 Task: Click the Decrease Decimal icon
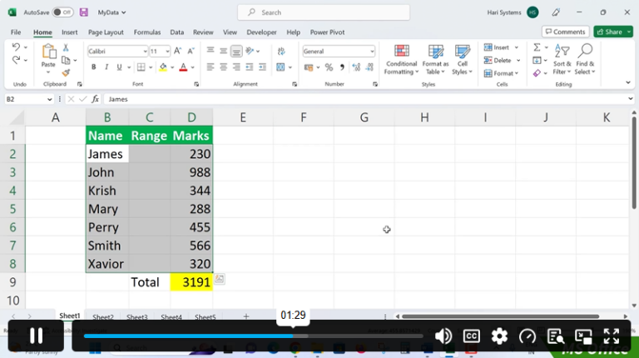pyautogui.click(x=369, y=67)
